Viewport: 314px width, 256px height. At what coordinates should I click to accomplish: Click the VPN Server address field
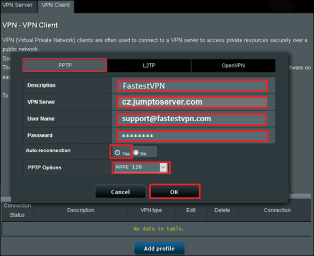192,102
